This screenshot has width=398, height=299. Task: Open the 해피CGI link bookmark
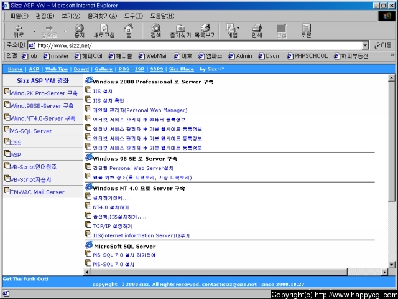[88, 56]
